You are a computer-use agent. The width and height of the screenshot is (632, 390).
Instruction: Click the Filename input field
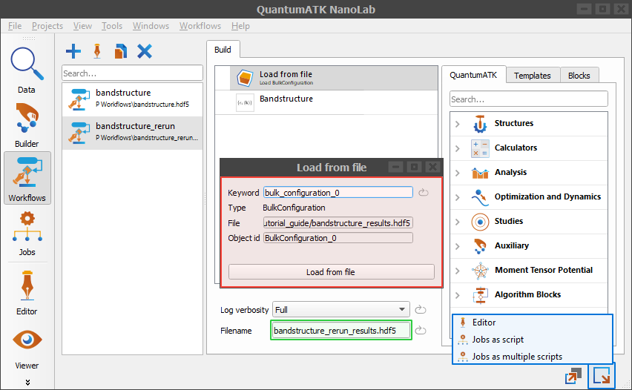(341, 331)
